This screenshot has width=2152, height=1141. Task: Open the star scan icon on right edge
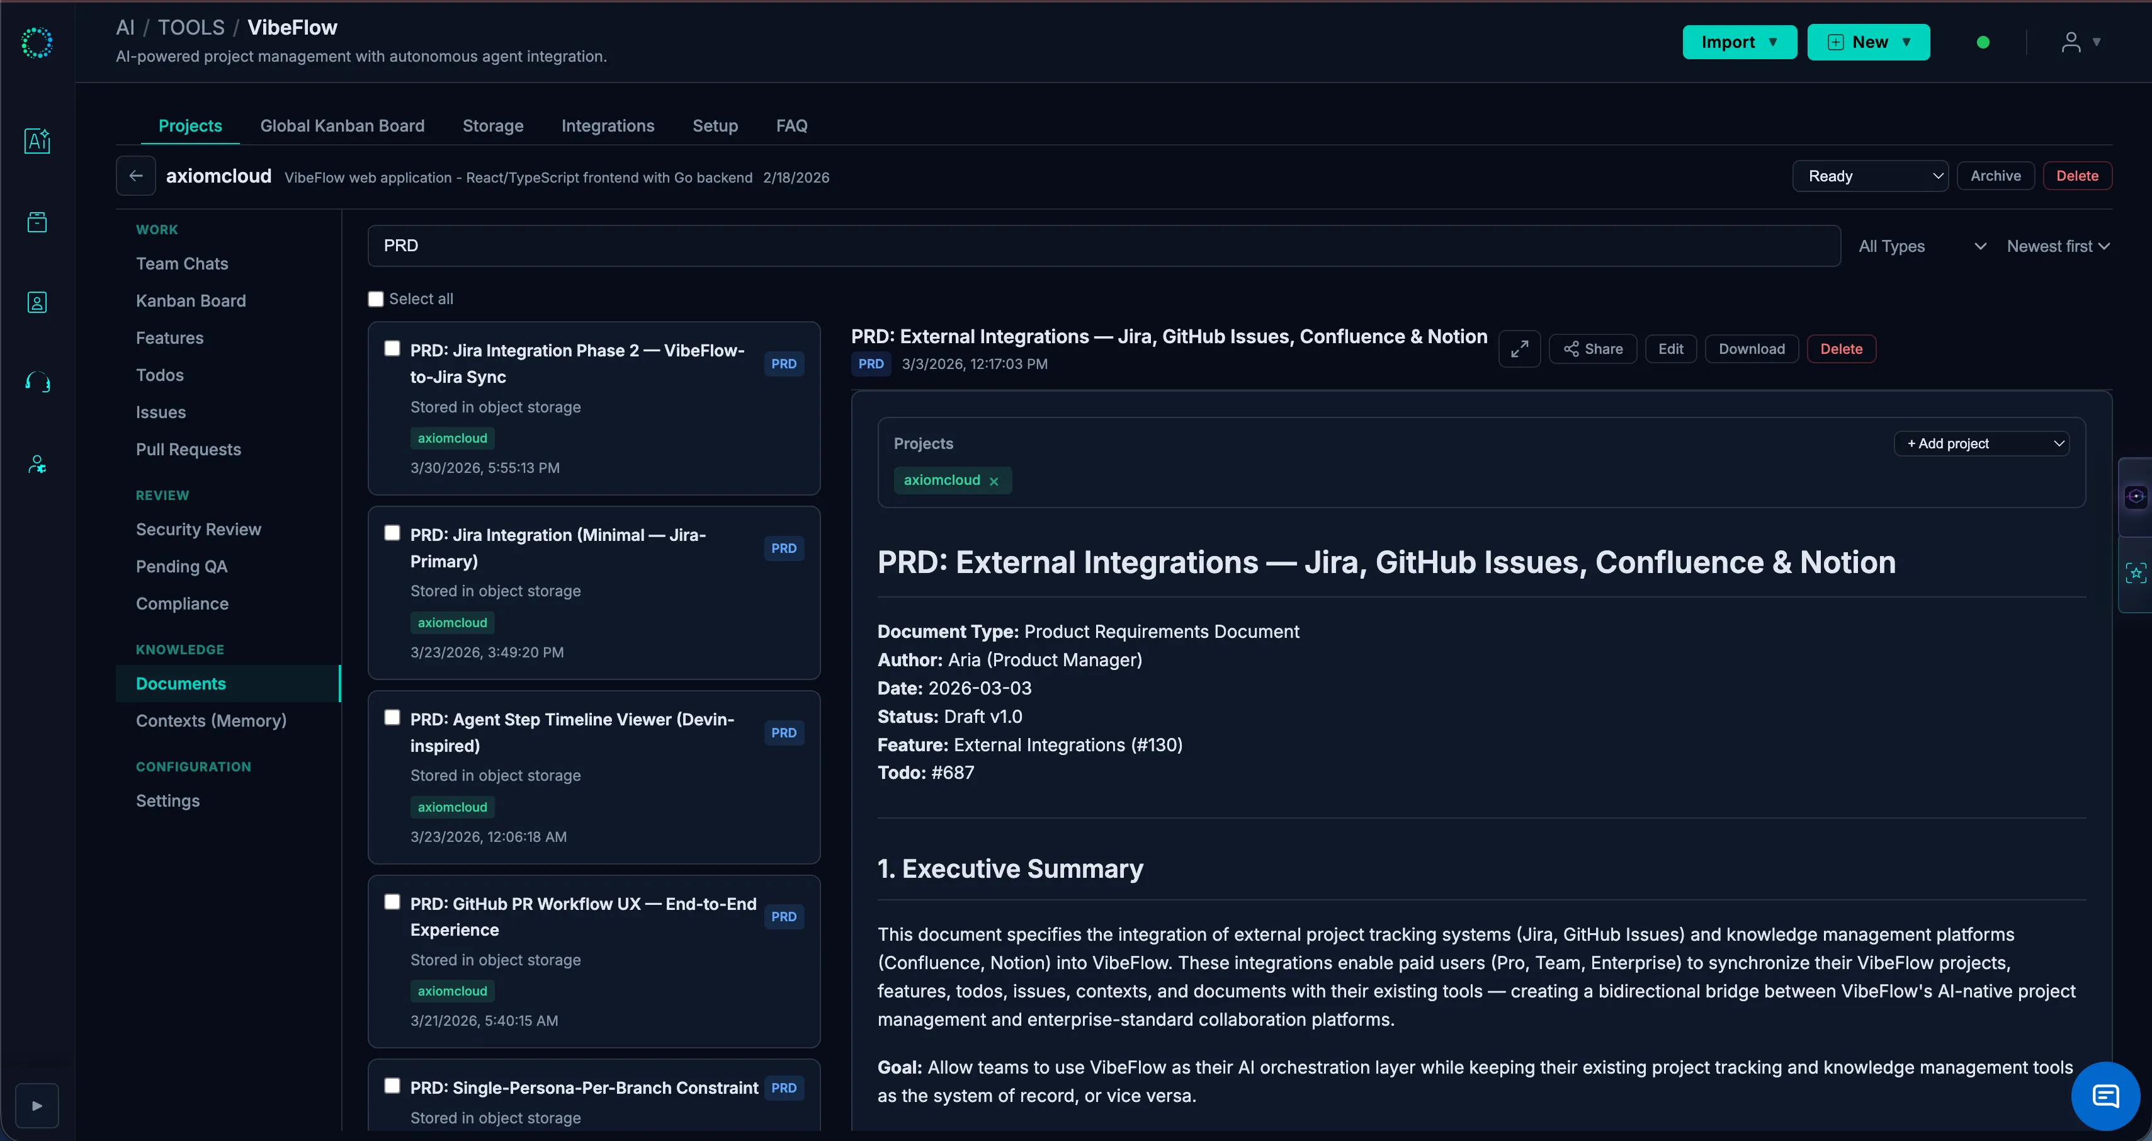[2136, 573]
